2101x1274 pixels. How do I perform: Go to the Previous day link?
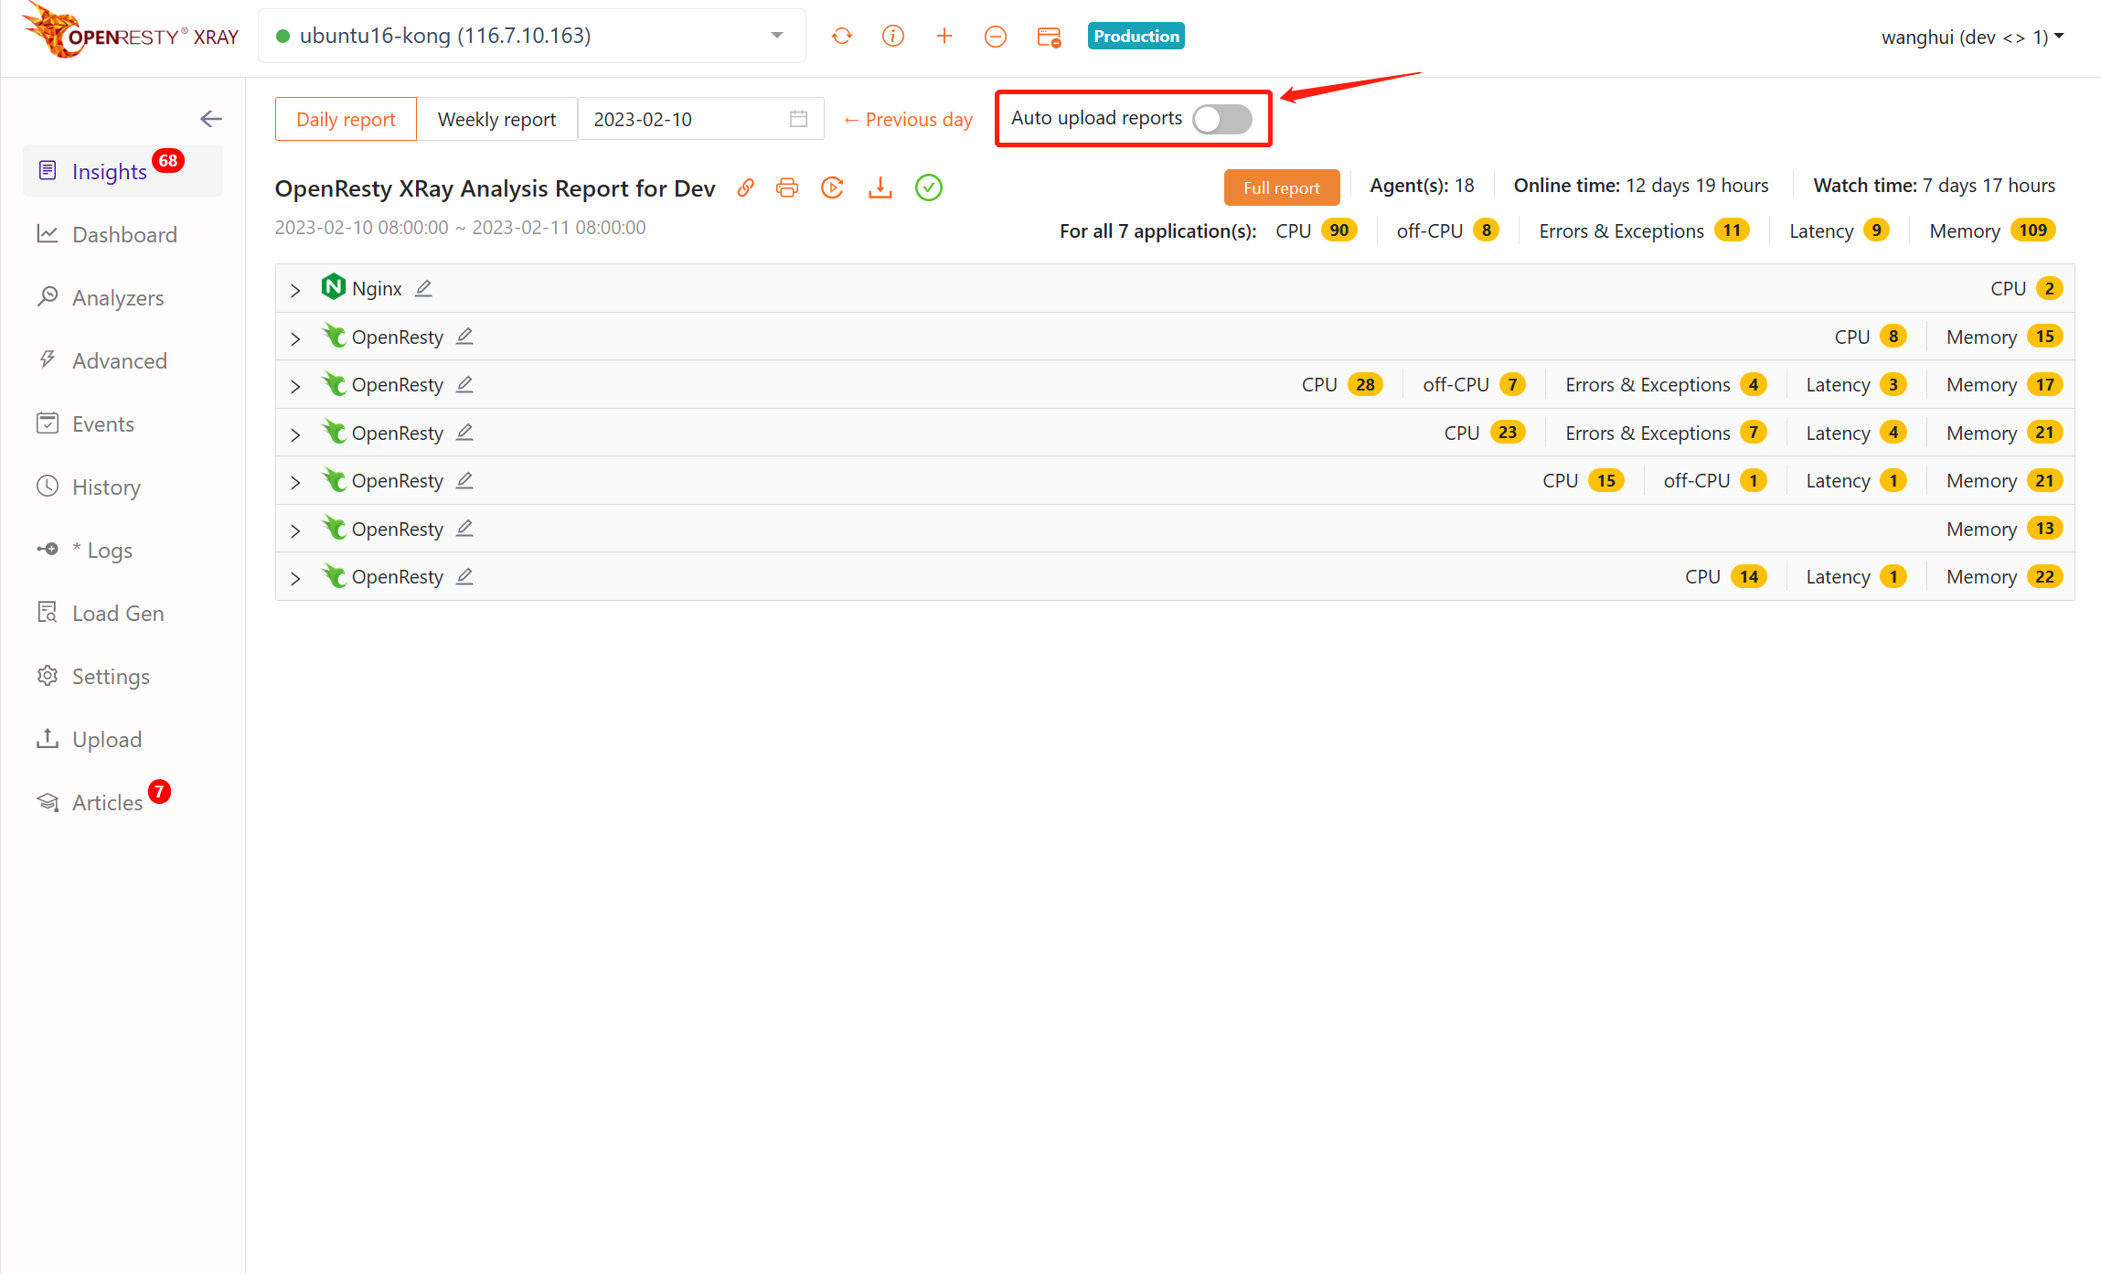coord(908,119)
